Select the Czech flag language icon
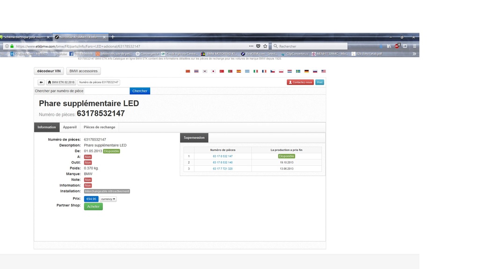This screenshot has width=479, height=269. coord(273,71)
